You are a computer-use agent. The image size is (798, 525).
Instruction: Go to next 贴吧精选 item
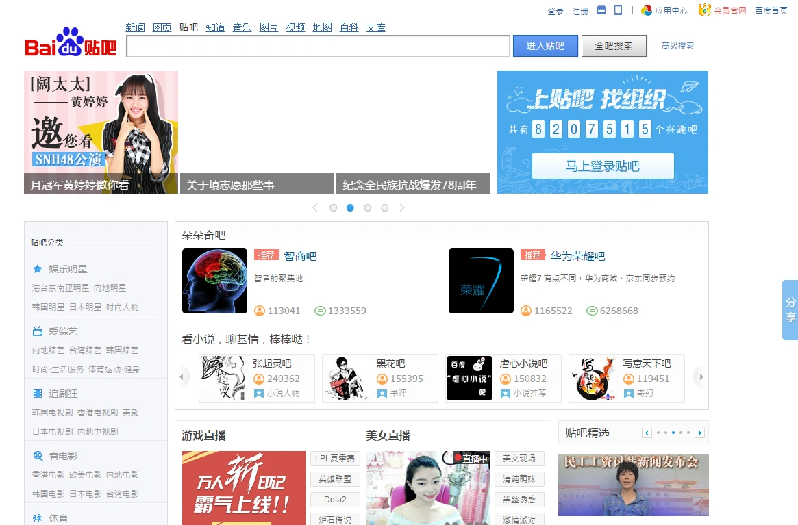[x=700, y=433]
